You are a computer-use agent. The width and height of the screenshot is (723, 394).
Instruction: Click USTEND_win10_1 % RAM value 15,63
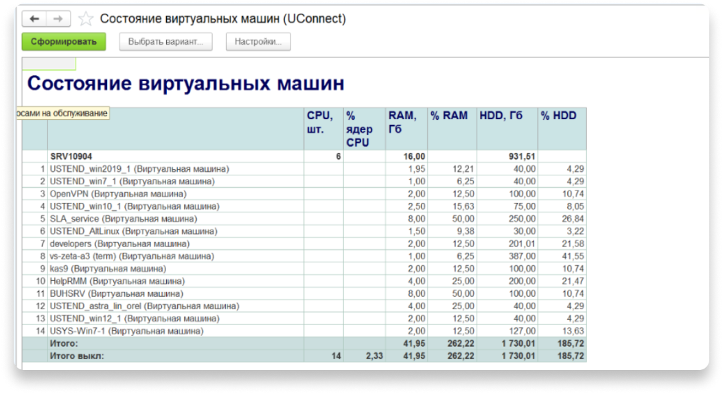pos(463,206)
